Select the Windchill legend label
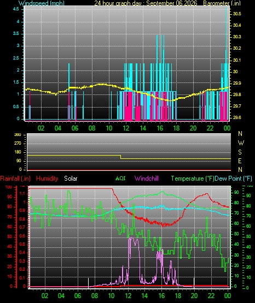The image size is (255, 303). (146, 179)
